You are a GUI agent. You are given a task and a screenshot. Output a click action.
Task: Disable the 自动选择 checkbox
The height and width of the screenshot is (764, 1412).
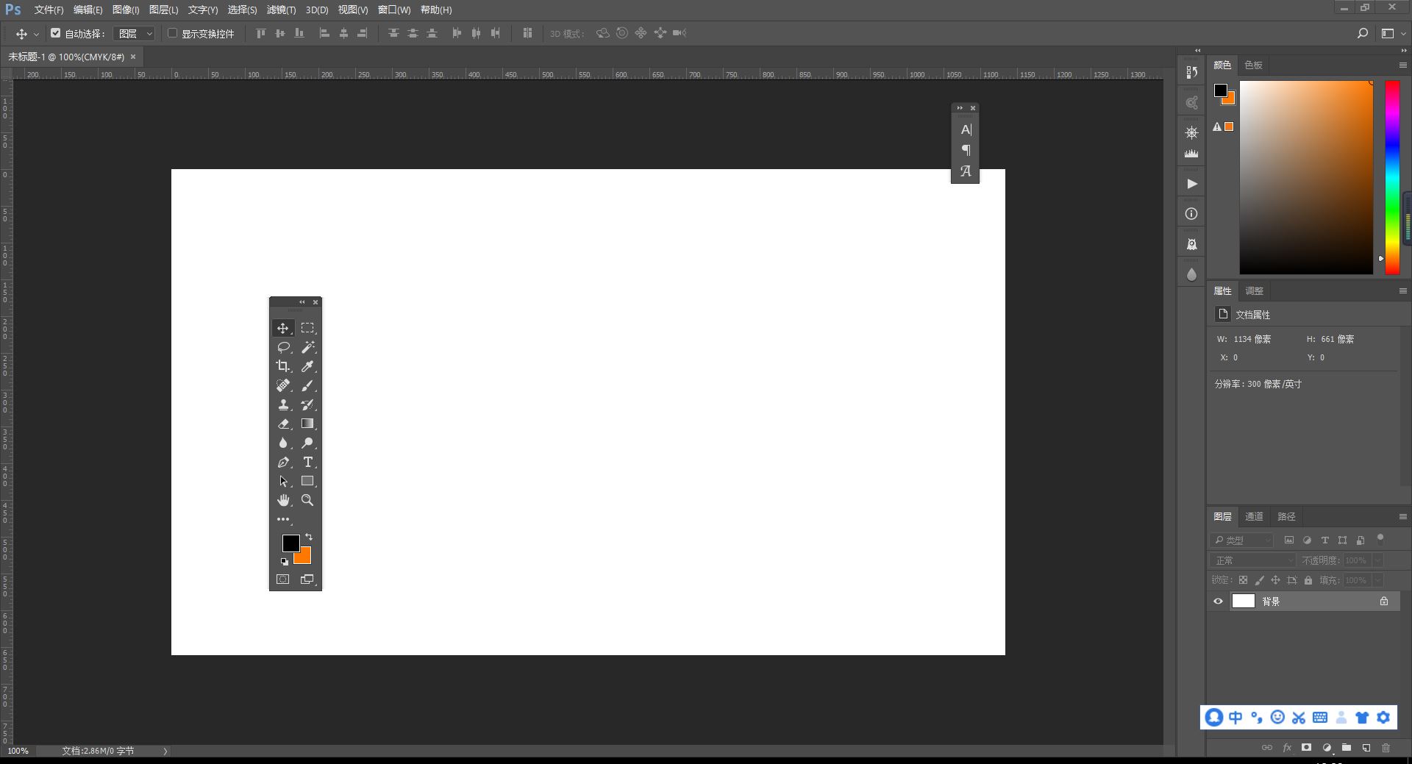tap(56, 33)
